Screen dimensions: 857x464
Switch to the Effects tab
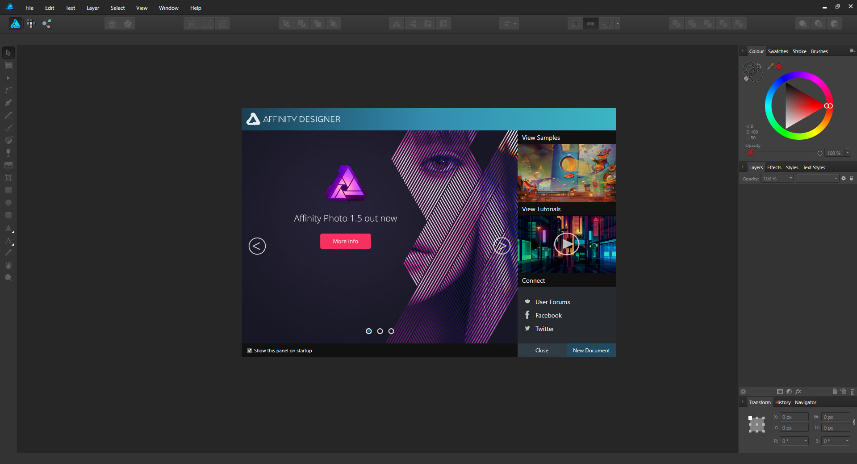pos(774,167)
